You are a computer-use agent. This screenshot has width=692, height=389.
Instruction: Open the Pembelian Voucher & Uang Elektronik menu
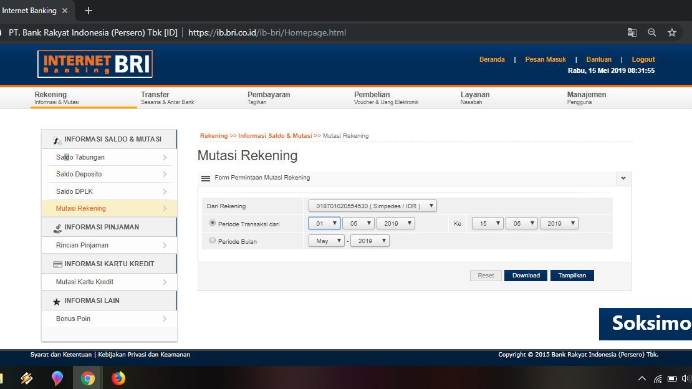[386, 98]
